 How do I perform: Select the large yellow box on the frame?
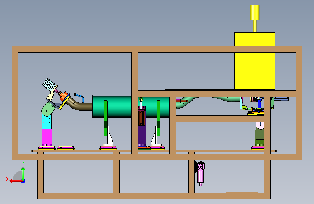[255, 61]
